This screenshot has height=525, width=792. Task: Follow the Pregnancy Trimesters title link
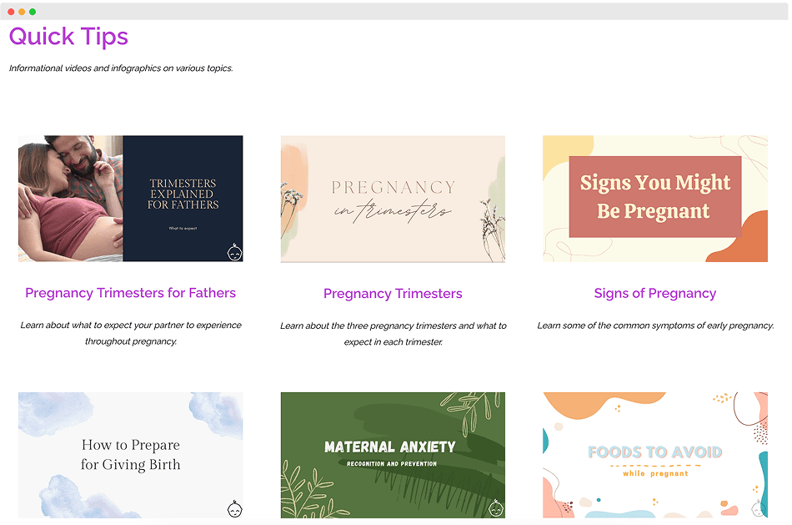pyautogui.click(x=393, y=294)
